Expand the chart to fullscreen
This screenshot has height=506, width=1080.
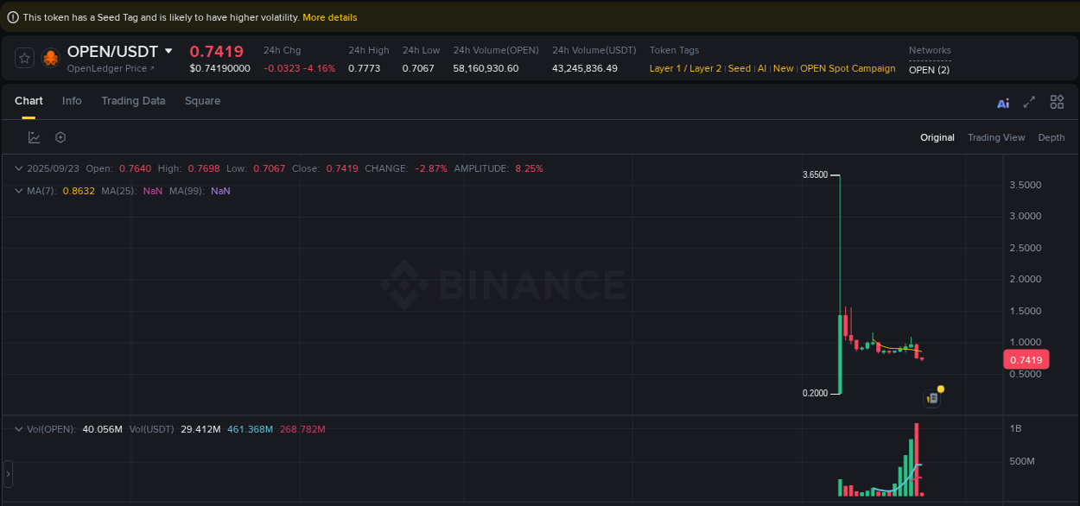tap(1029, 102)
